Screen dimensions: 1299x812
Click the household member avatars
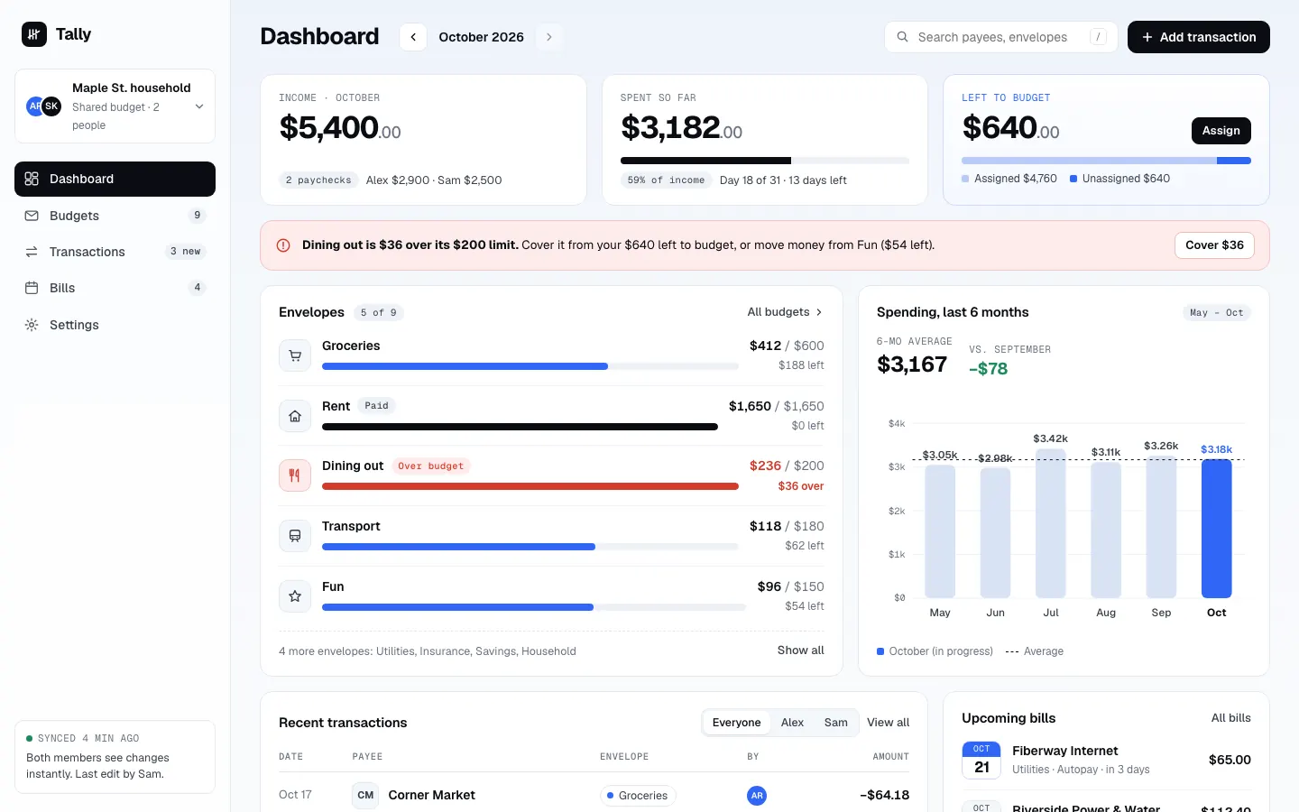[43, 106]
